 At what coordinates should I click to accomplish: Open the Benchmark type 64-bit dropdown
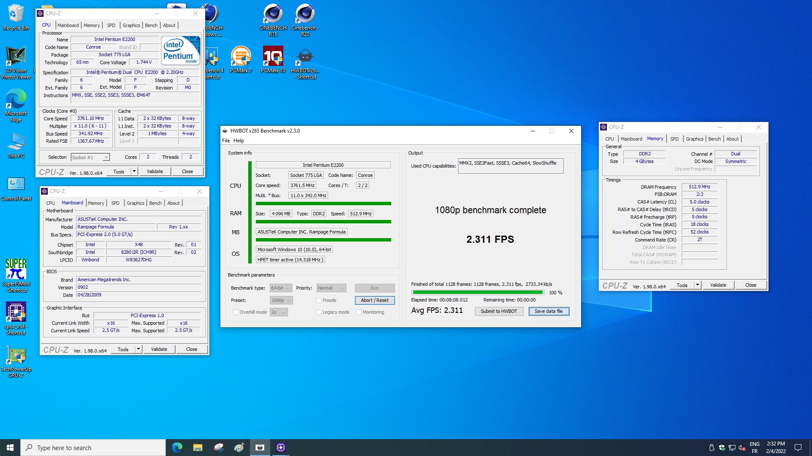point(281,288)
